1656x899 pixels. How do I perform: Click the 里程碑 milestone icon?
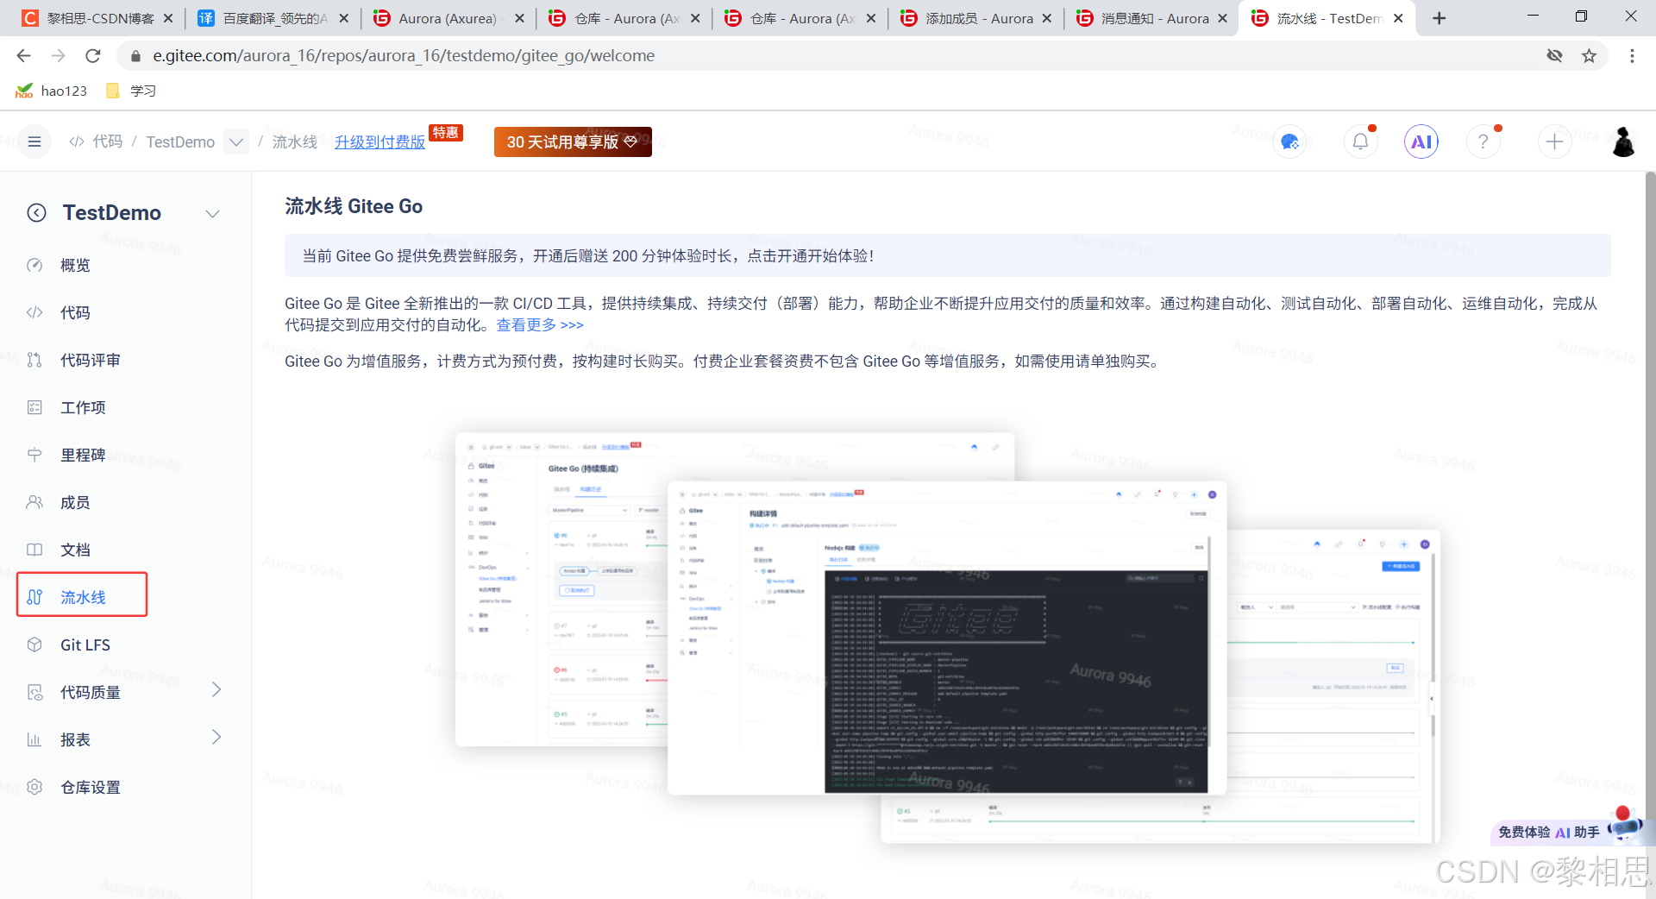coord(34,455)
